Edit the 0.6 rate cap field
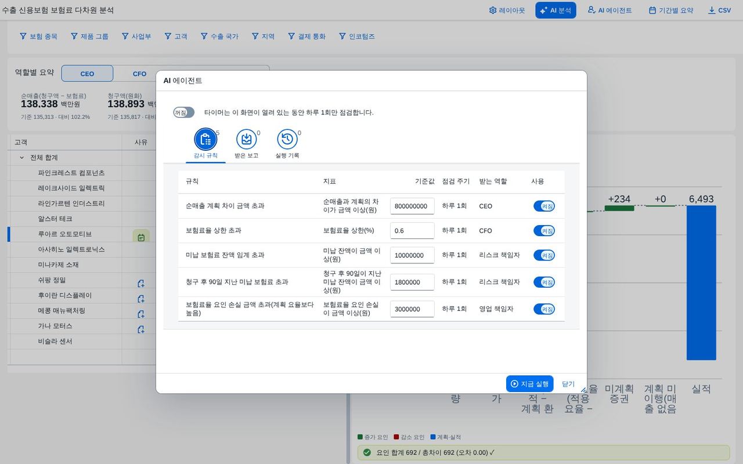This screenshot has width=743, height=464. (x=412, y=230)
